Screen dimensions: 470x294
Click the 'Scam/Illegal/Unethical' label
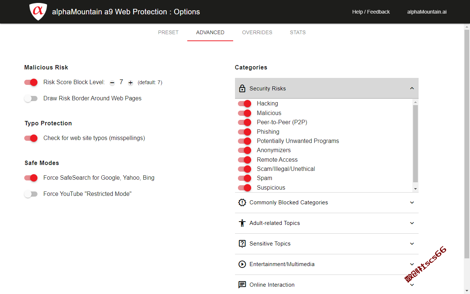point(286,169)
